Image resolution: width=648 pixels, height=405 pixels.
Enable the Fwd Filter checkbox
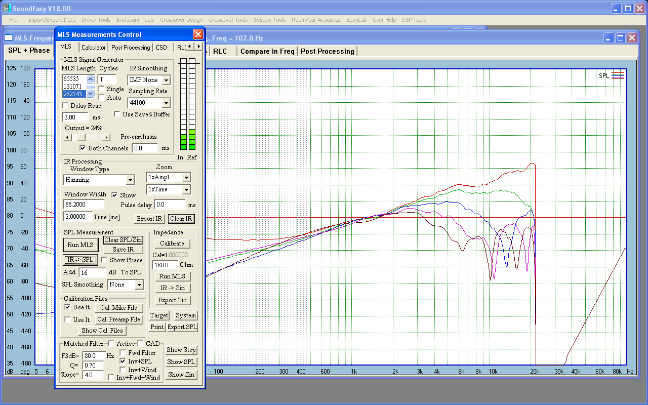(x=123, y=353)
